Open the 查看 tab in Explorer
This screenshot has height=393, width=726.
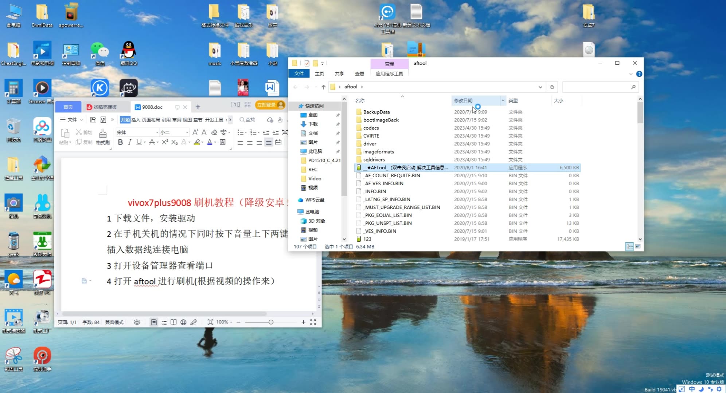pyautogui.click(x=359, y=74)
